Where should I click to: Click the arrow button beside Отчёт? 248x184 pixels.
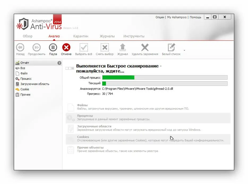(x=59, y=63)
